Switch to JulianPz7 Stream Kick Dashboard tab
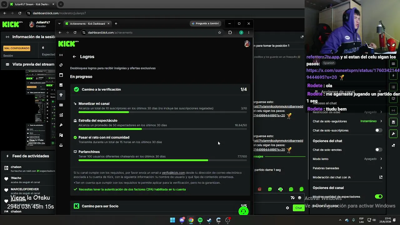Viewport: 400px width, 225px height. point(32,4)
